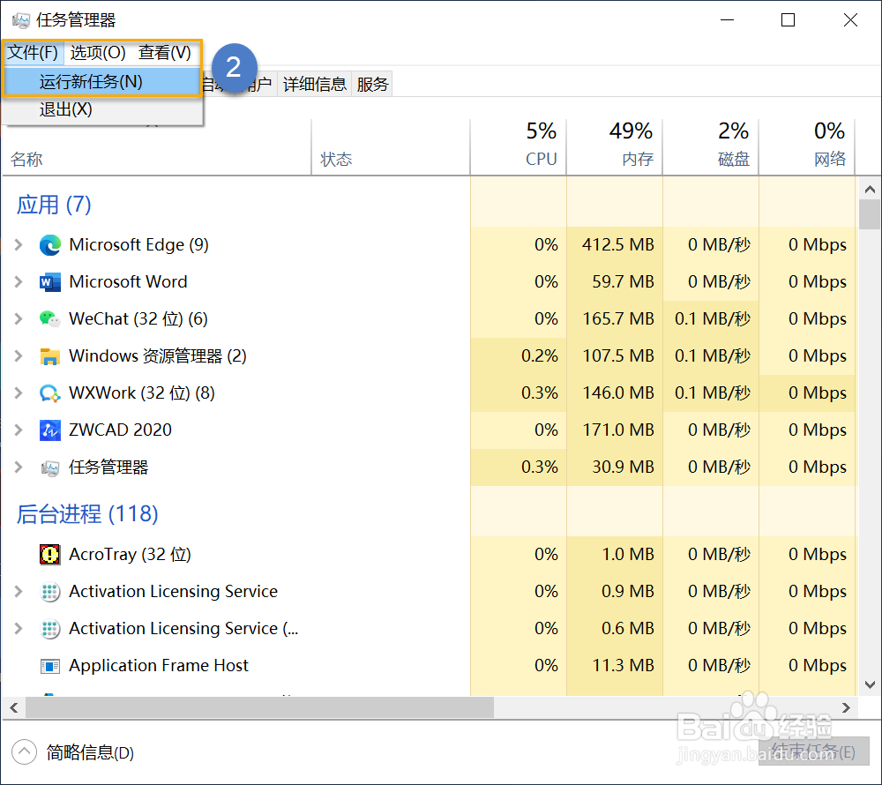Screen dimensions: 882x785
Task: Click the WeChat app icon
Action: coord(50,319)
